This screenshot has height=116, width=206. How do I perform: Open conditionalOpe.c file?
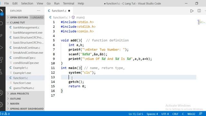(24, 58)
